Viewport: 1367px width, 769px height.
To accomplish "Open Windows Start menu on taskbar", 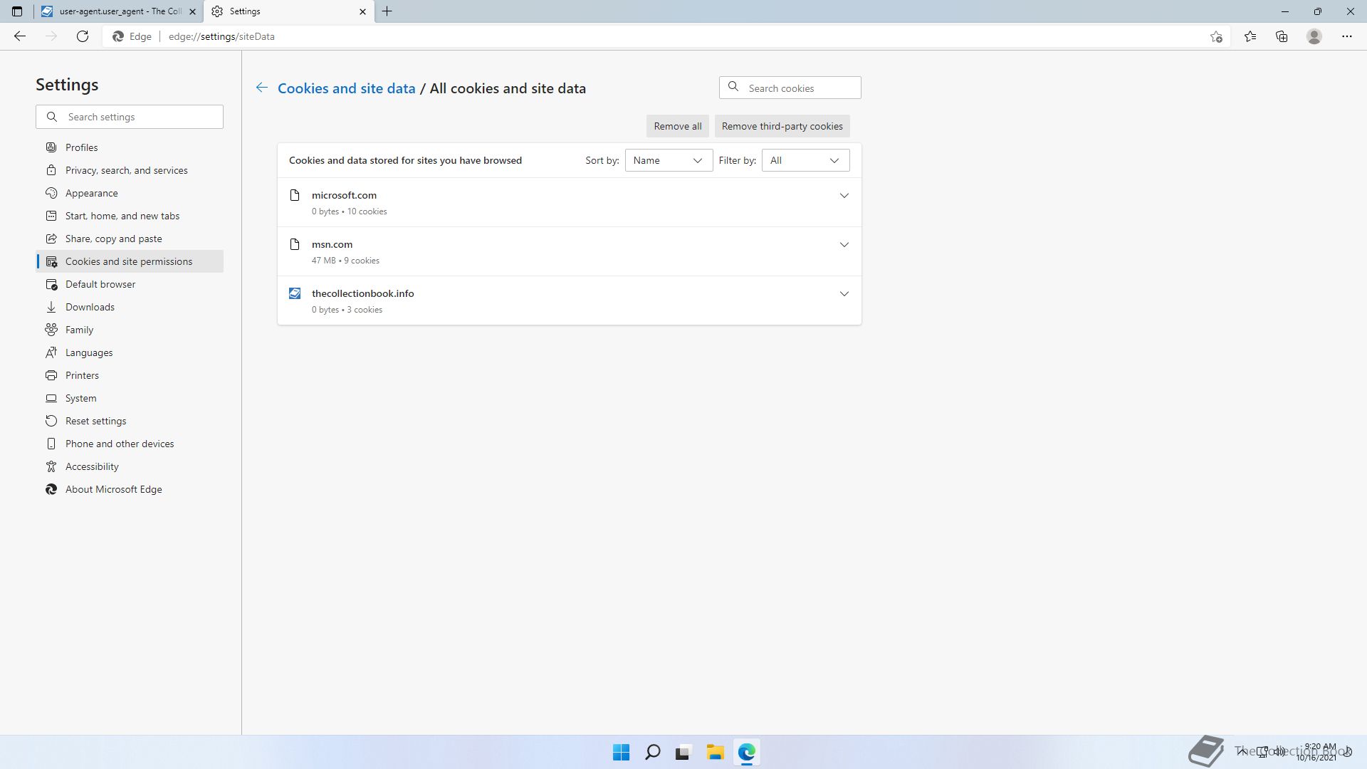I will pos(621,752).
